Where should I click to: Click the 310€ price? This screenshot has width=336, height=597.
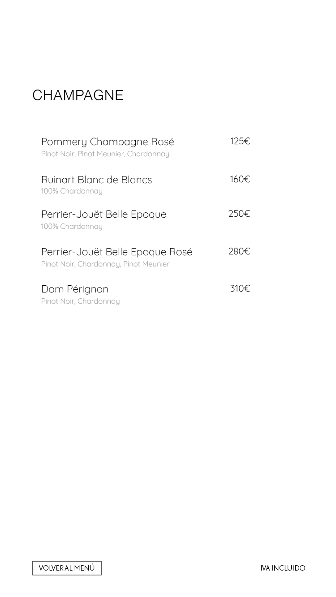[240, 288]
